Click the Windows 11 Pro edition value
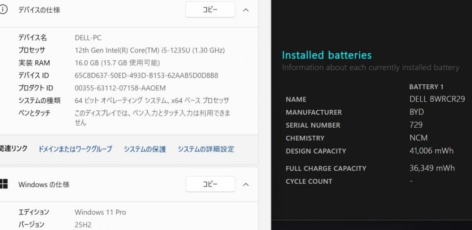 coord(100,212)
